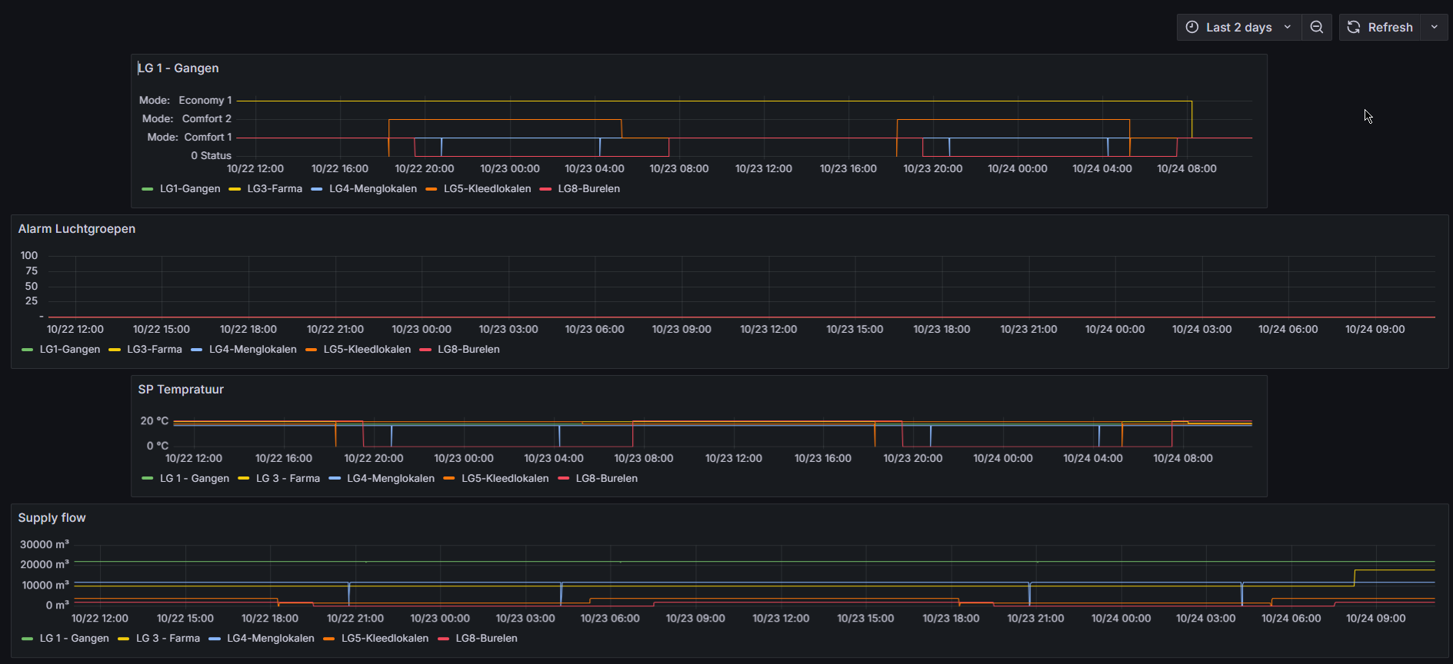1453x664 pixels.
Task: Toggle LG8-Burelen series in Alarm Luchtgroepen legend
Action: click(468, 349)
